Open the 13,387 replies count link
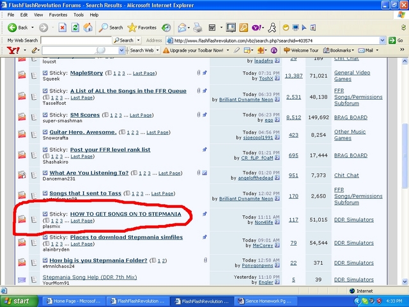 [294, 75]
